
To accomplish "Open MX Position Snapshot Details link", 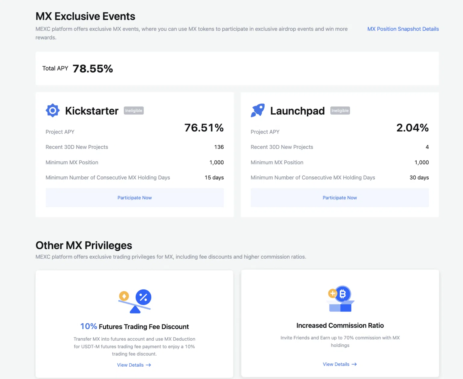I will [x=403, y=29].
